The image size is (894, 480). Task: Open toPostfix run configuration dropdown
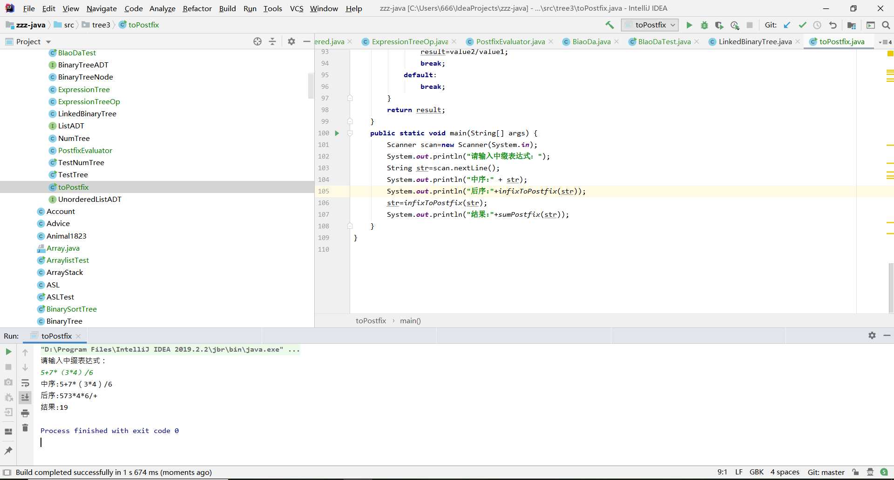(x=650, y=25)
